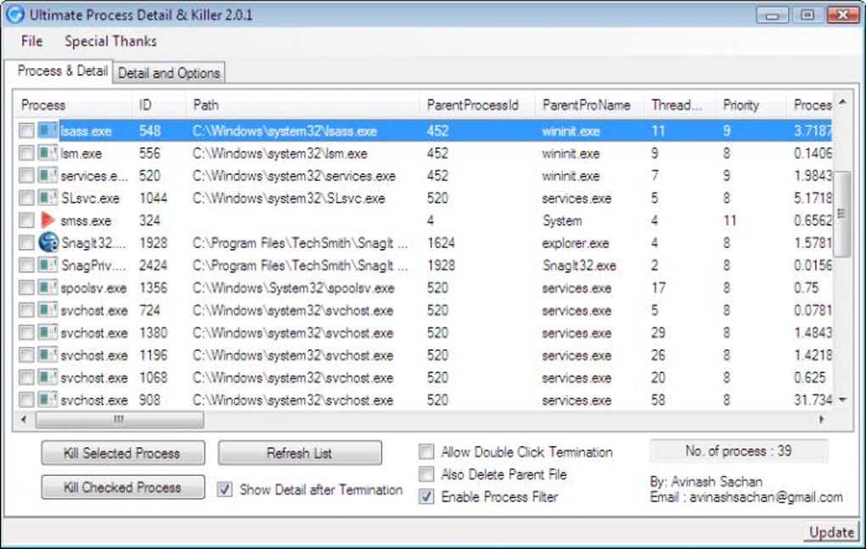Click horizontal scrollbar left arrow

pyautogui.click(x=24, y=420)
